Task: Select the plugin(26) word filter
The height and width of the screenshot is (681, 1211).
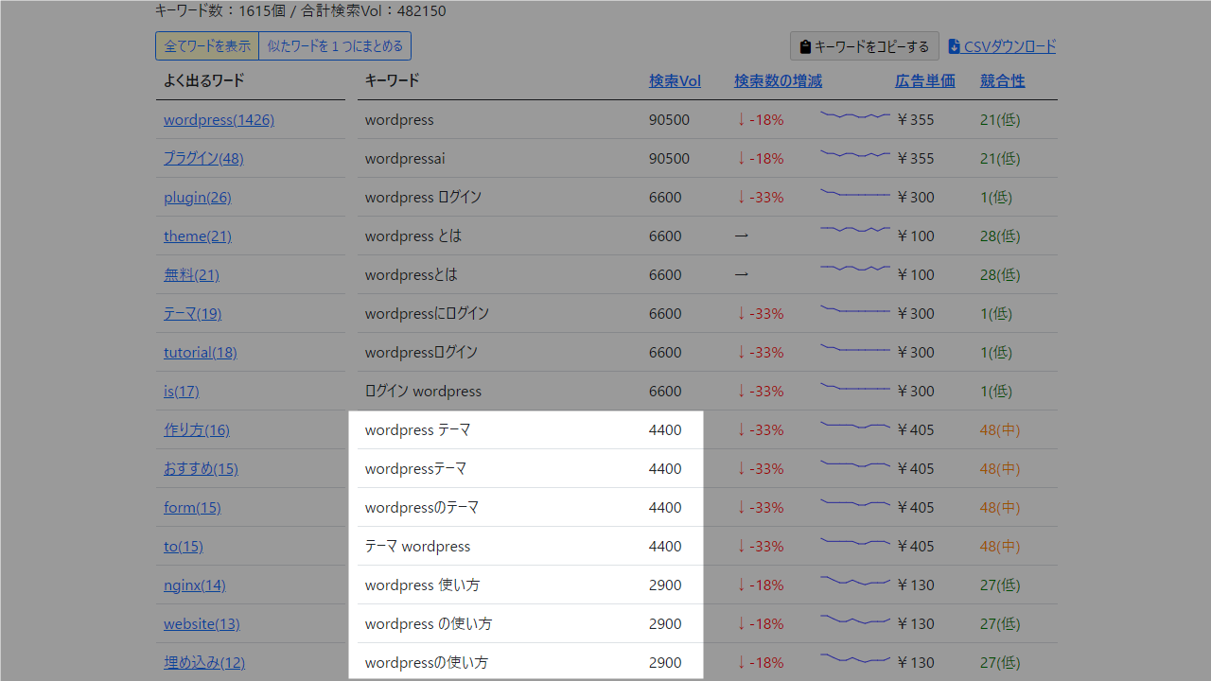Action: coord(197,197)
